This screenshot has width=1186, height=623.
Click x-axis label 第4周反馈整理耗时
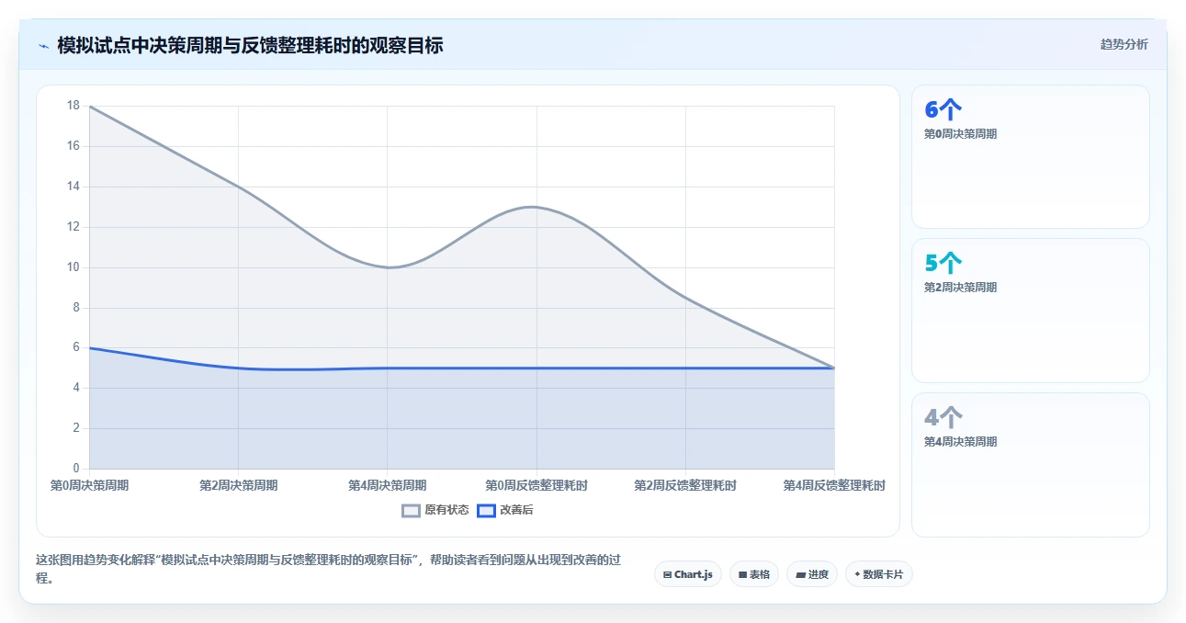[x=834, y=485]
